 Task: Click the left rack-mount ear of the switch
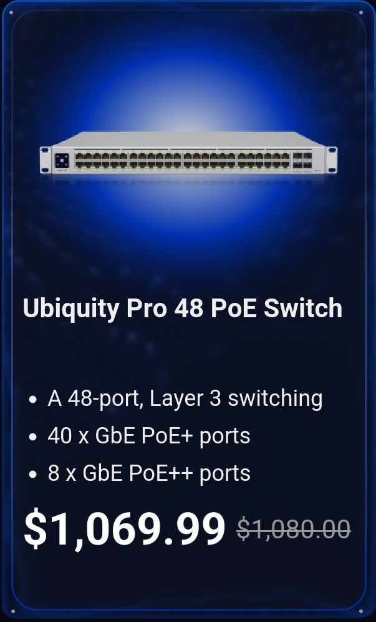45,160
